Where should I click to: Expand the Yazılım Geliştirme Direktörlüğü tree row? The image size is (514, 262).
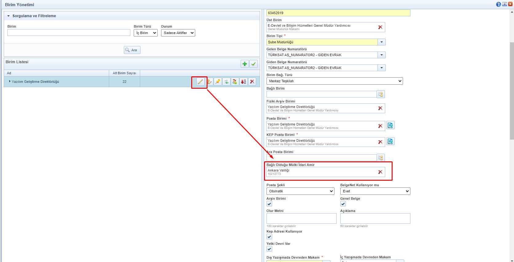click(x=10, y=82)
